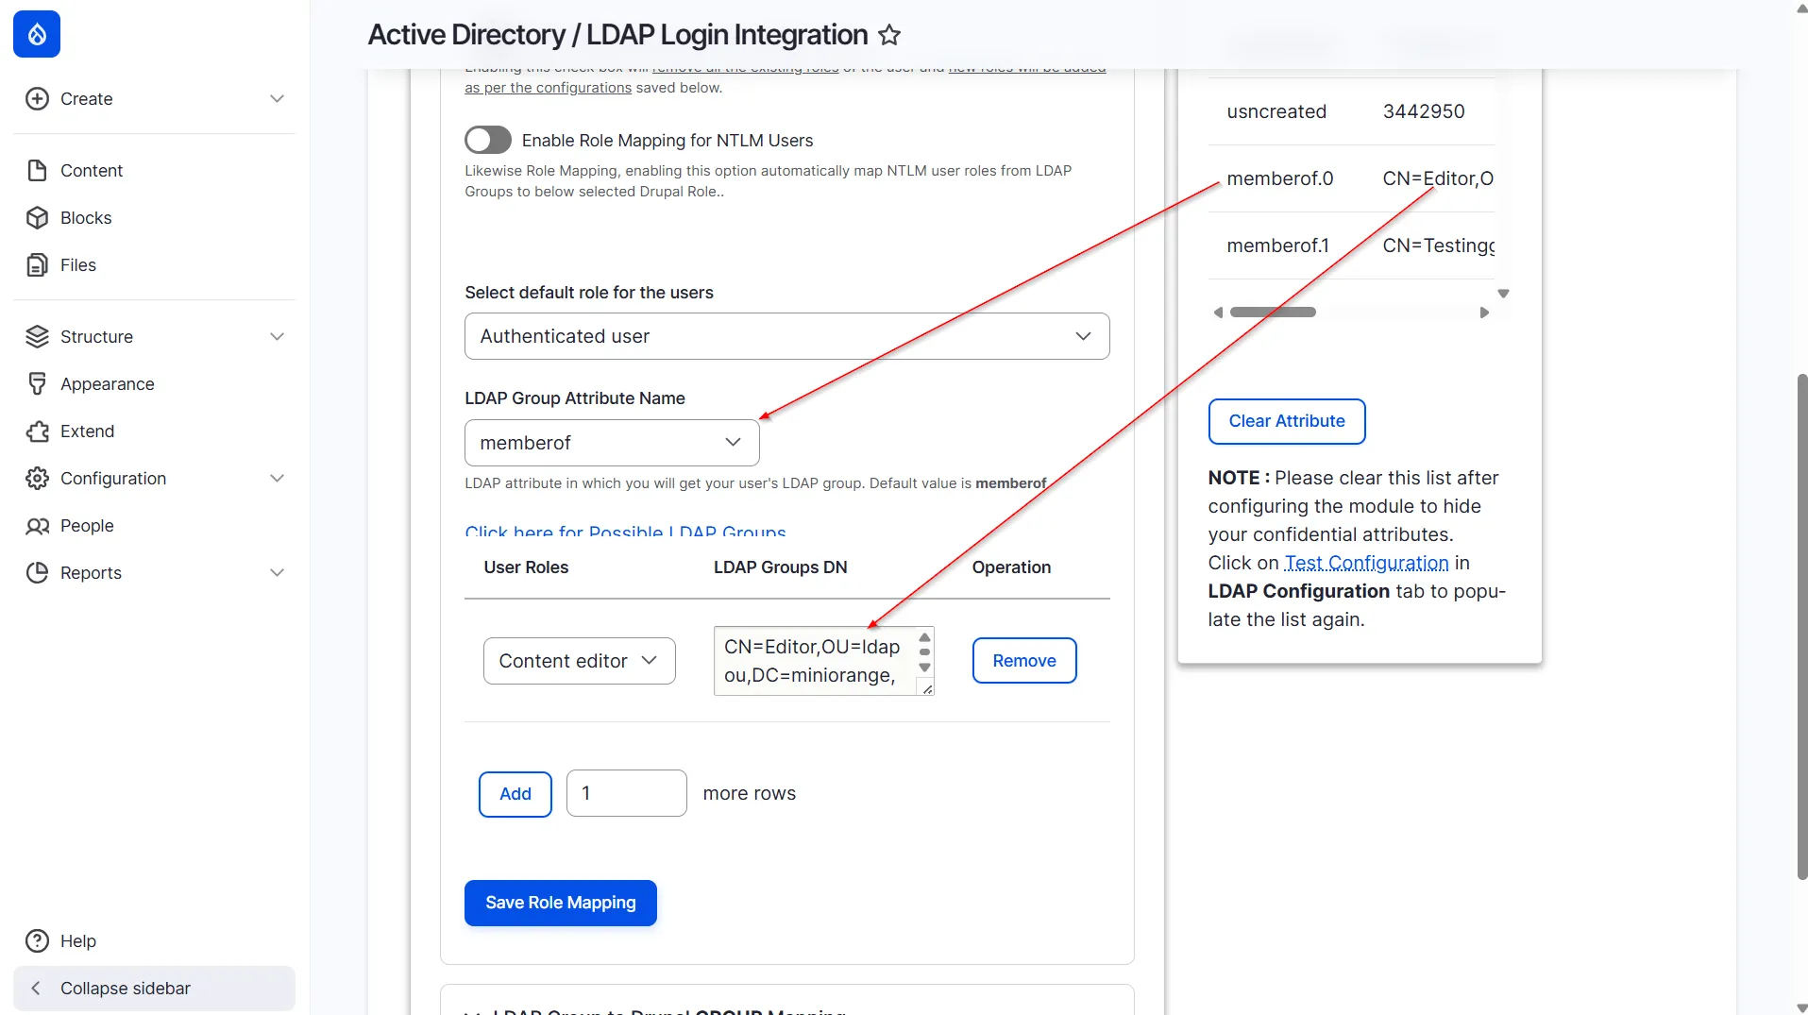Click the attribute list down scroll arrow
This screenshot has height=1015, width=1808.
point(1504,294)
